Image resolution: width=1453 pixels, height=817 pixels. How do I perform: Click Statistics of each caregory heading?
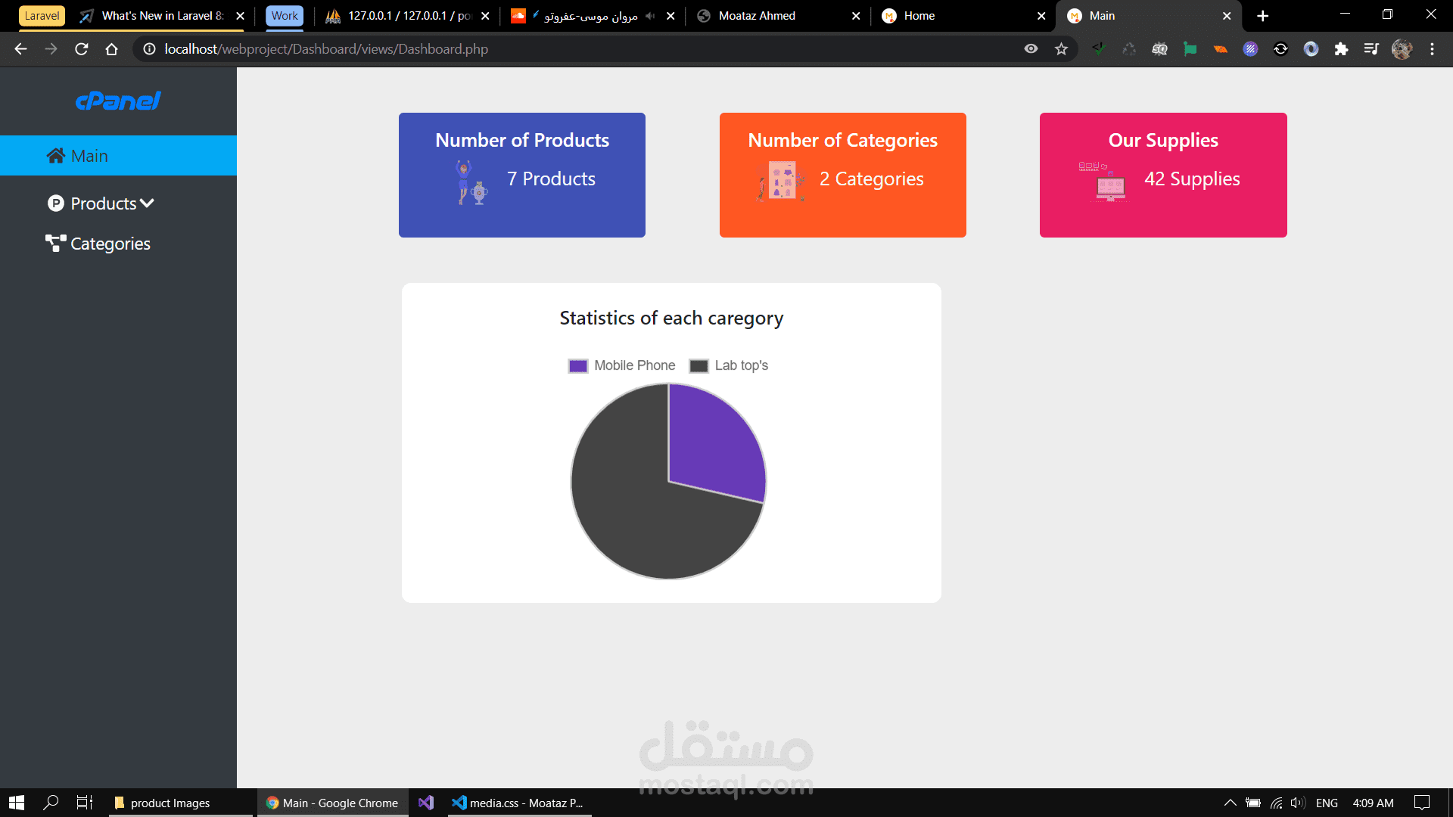click(x=671, y=318)
